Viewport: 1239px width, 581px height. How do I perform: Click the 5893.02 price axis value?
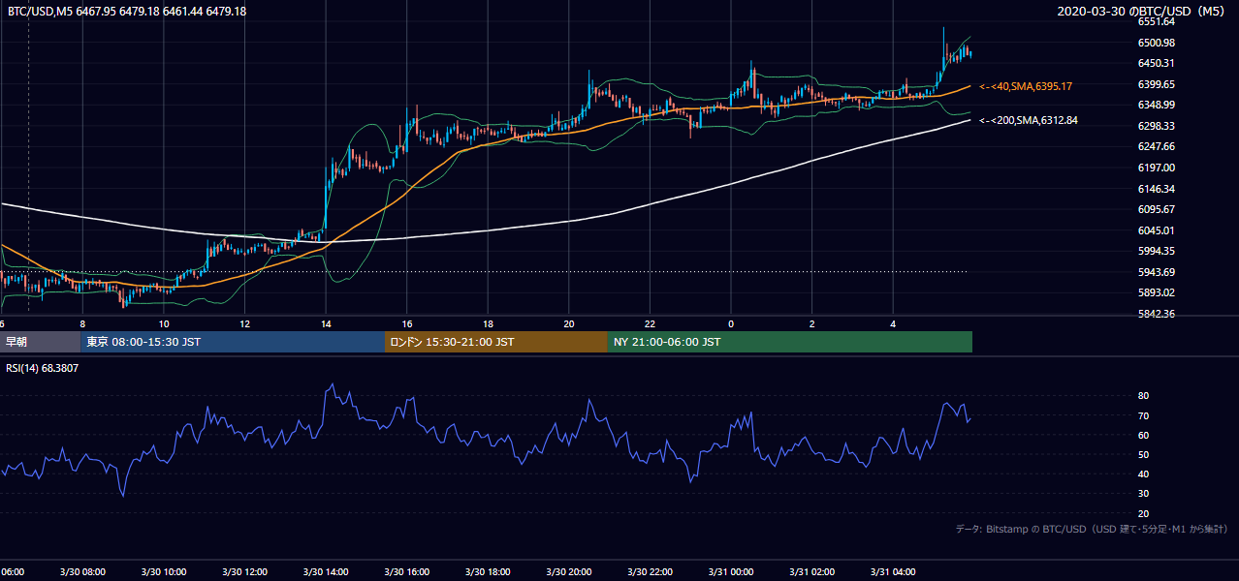(x=1157, y=292)
